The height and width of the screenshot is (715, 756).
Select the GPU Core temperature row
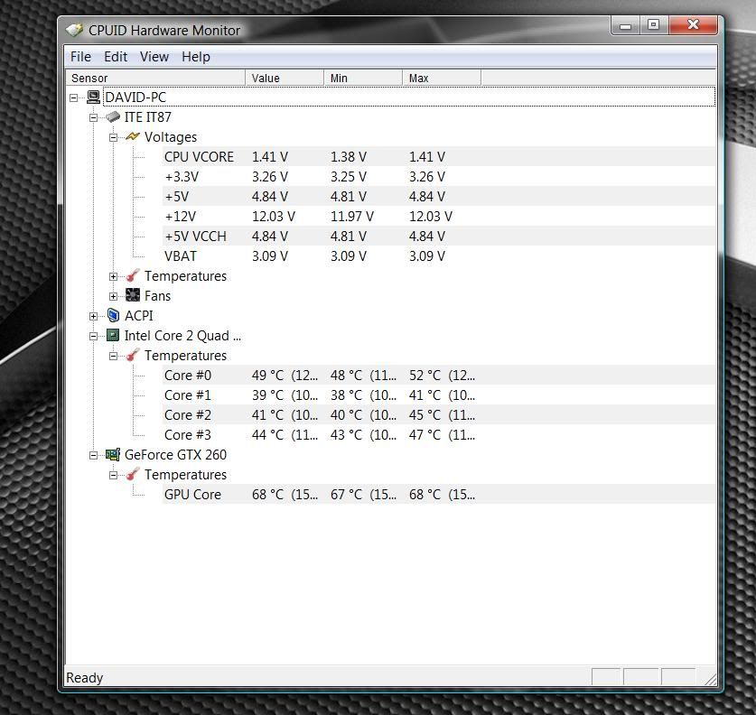click(x=192, y=495)
